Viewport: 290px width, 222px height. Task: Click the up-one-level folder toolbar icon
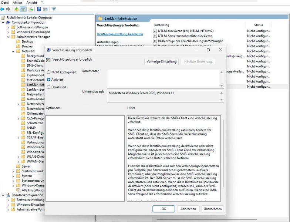[x=16, y=9]
